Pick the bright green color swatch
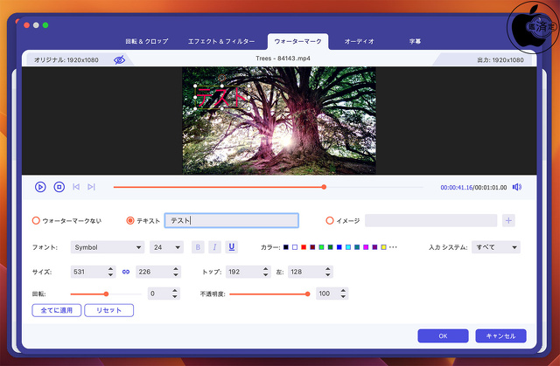560x366 pixels. tap(321, 247)
